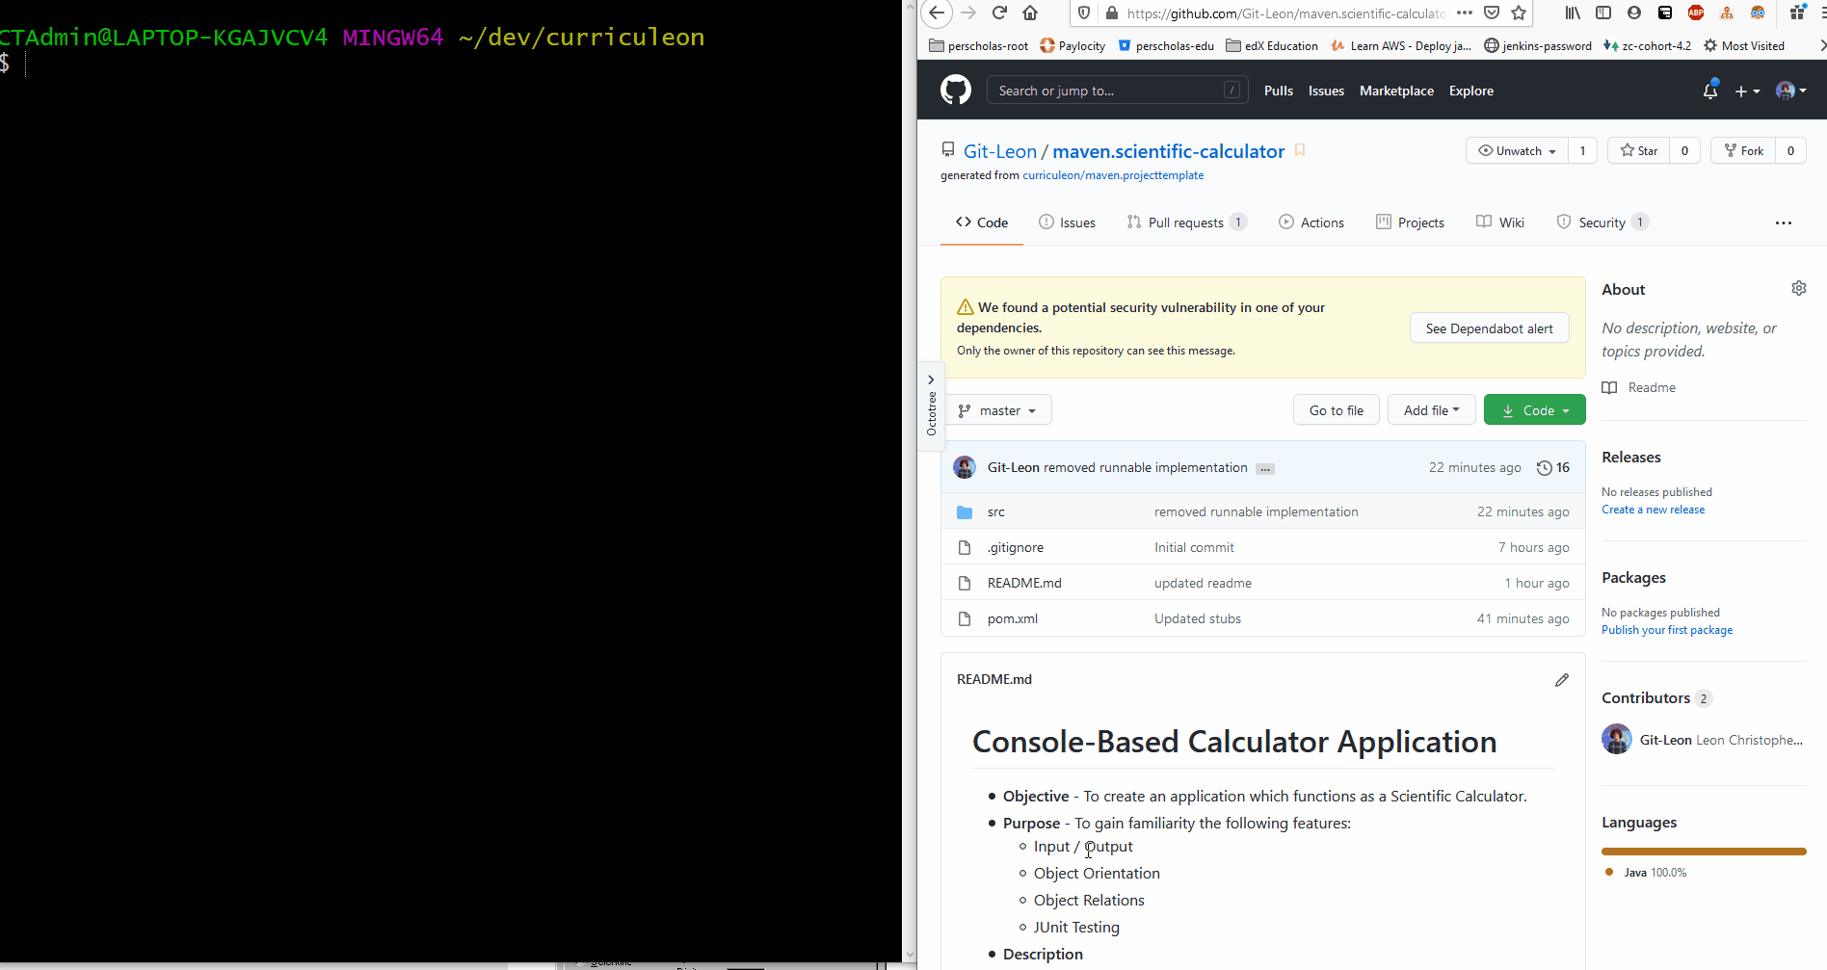The height and width of the screenshot is (970, 1827).
Task: Click See Dependabot alert
Action: click(1489, 328)
